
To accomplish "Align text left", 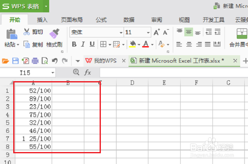I will tap(179, 45).
